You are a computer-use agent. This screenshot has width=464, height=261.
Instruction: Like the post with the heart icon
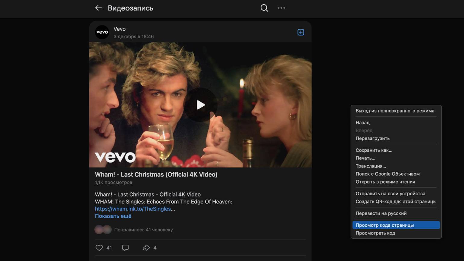pos(99,248)
